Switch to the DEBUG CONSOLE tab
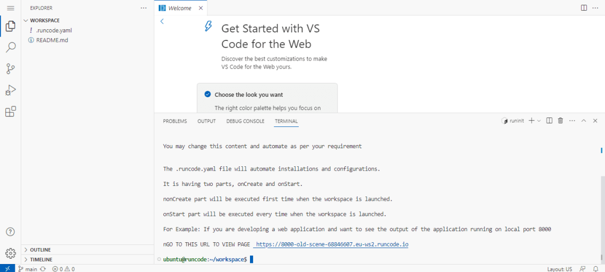 click(x=245, y=121)
